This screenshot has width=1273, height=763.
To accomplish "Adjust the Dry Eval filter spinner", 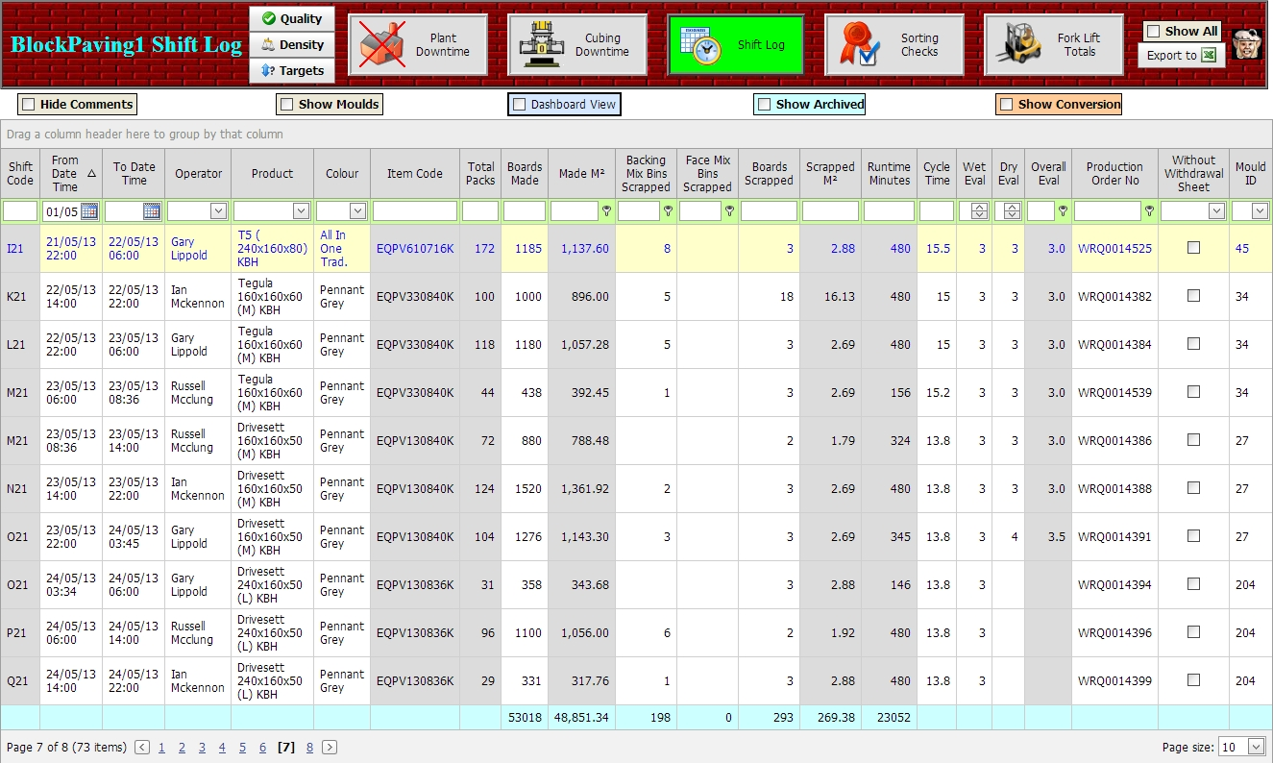I will pyautogui.click(x=1013, y=210).
